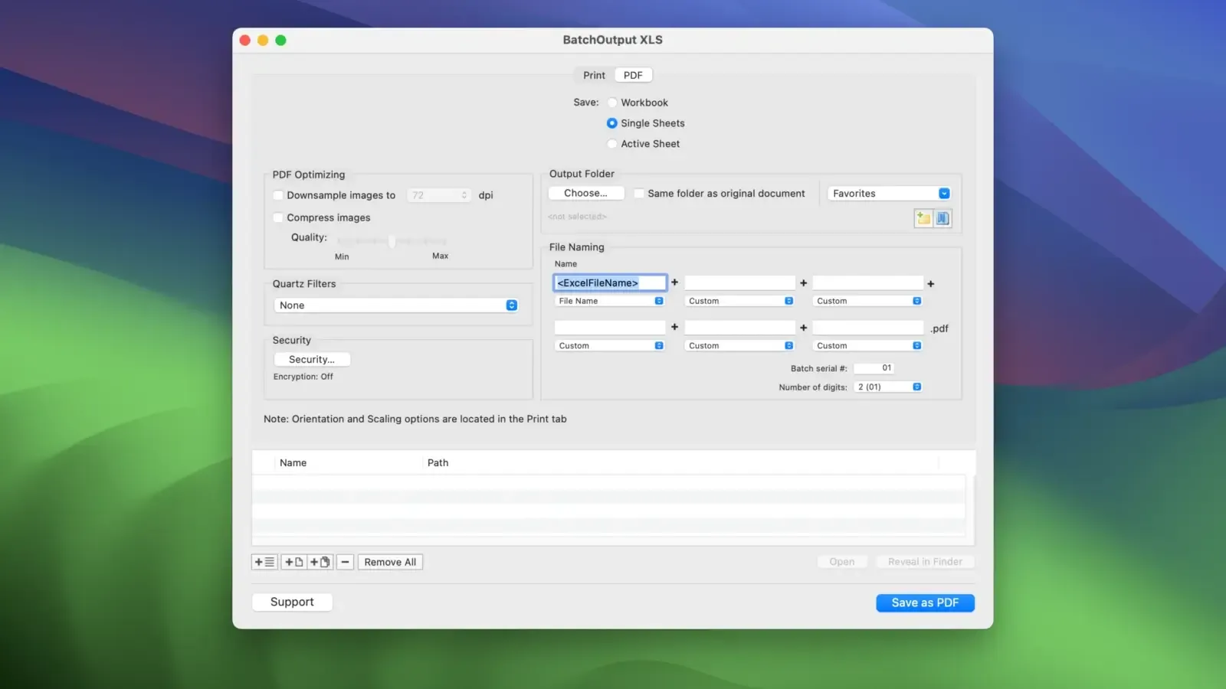Click the ExcelFileName name field
Image resolution: width=1226 pixels, height=689 pixels.
609,282
